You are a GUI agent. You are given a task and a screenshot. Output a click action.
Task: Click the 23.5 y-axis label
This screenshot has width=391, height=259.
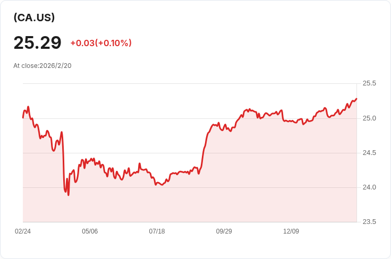tap(369, 222)
